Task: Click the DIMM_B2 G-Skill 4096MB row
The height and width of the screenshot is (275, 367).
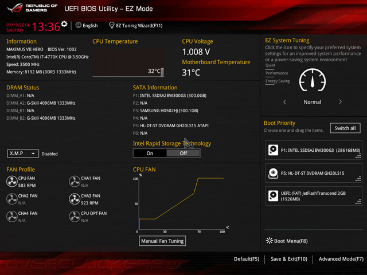Action: pos(41,118)
